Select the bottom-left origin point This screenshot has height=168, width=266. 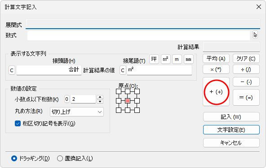119,110
